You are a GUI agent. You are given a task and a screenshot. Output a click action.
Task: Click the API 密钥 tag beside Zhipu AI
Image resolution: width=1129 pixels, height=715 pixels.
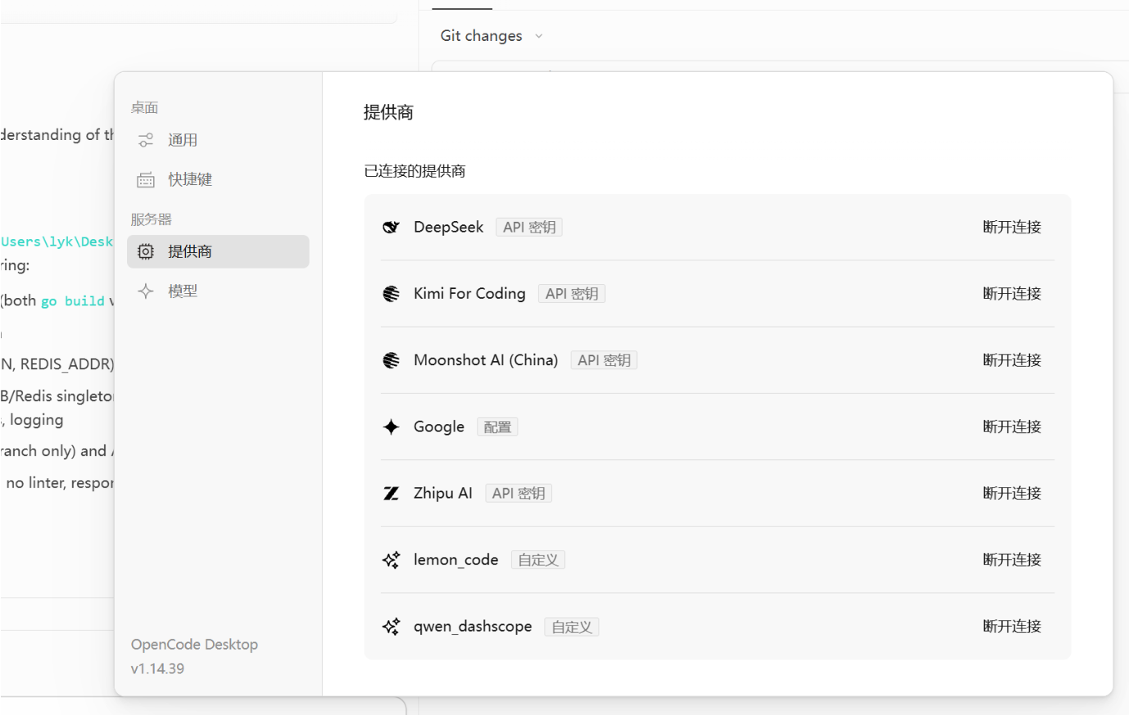pyautogui.click(x=519, y=493)
